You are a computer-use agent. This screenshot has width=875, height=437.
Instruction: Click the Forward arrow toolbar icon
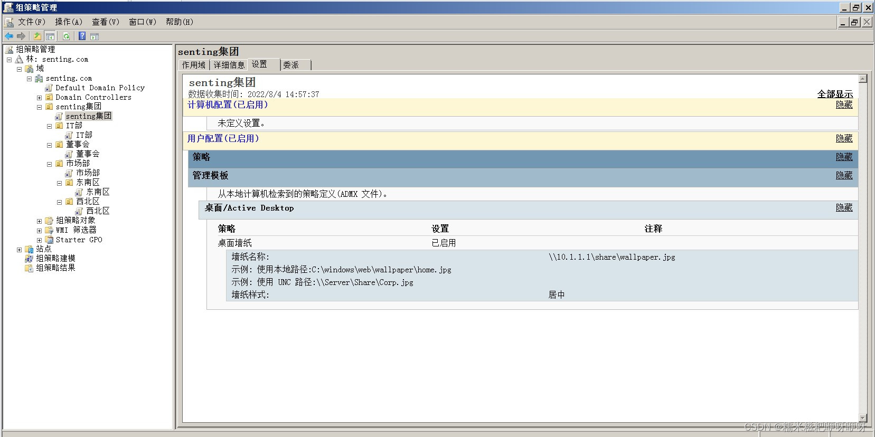(21, 36)
